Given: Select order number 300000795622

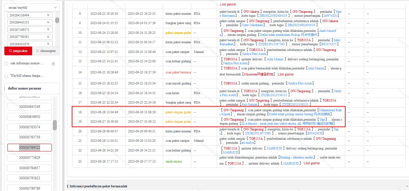Looking at the screenshot, I should click(x=29, y=178).
